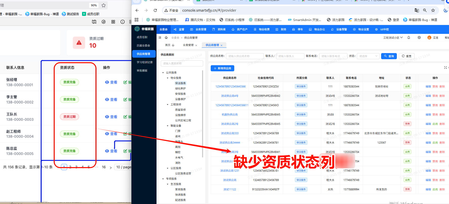Switch to the 监督 top menu

179,29
